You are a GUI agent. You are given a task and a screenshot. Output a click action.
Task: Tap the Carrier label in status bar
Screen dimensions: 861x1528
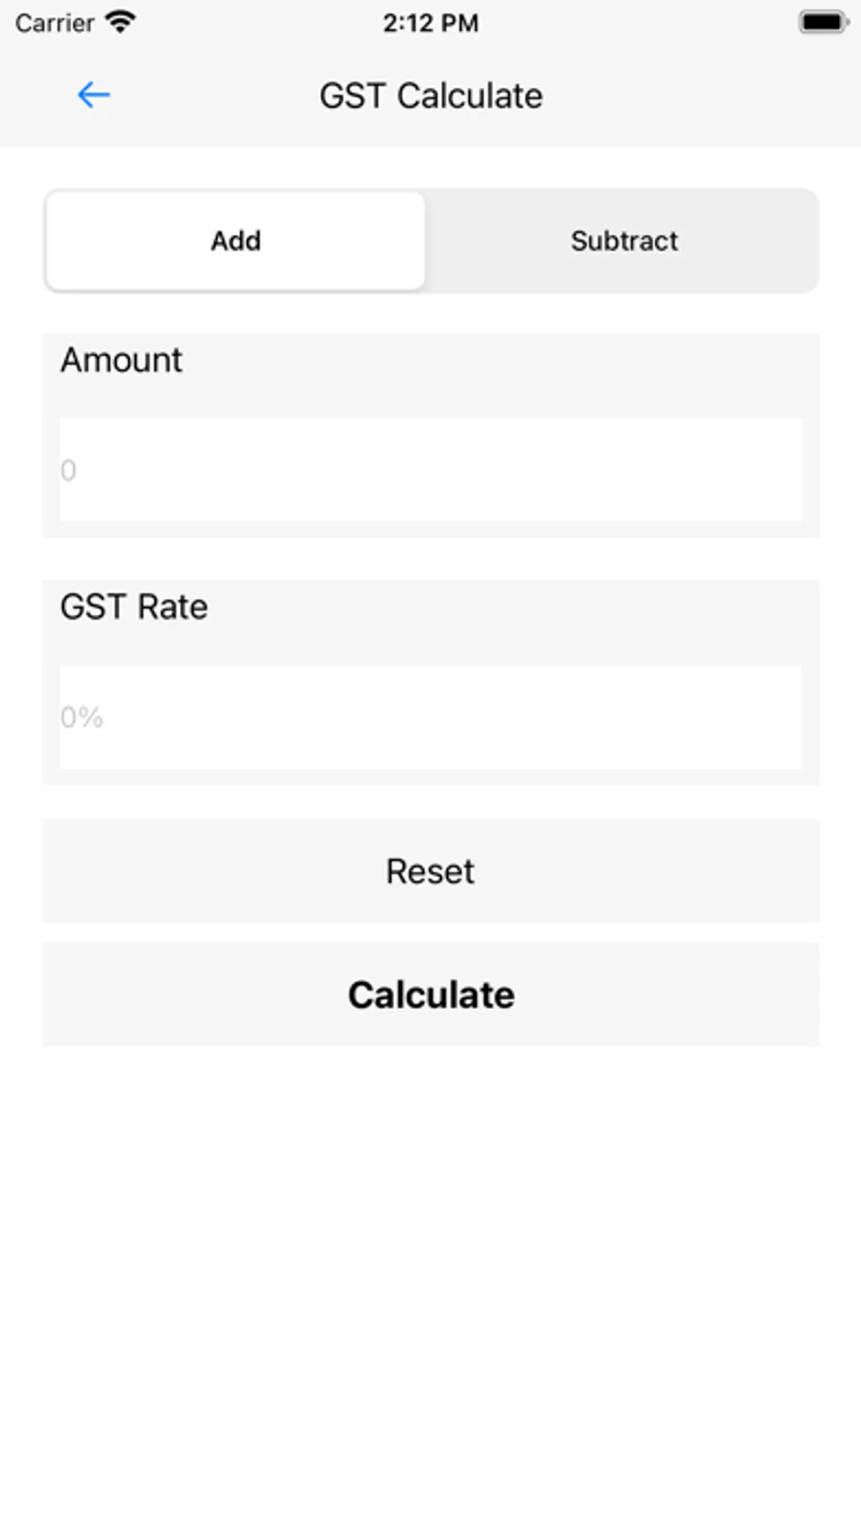tap(55, 23)
